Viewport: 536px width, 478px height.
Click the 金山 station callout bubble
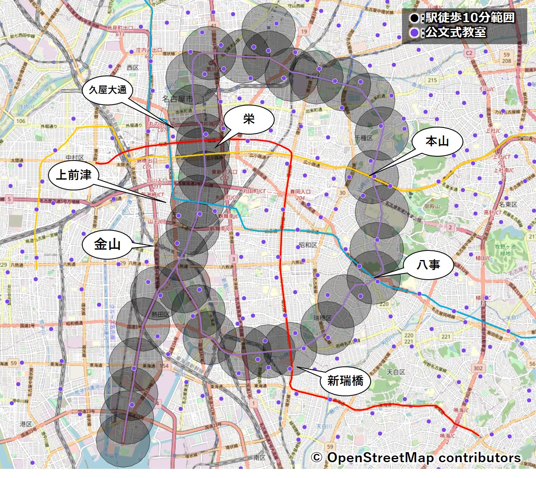pos(107,244)
